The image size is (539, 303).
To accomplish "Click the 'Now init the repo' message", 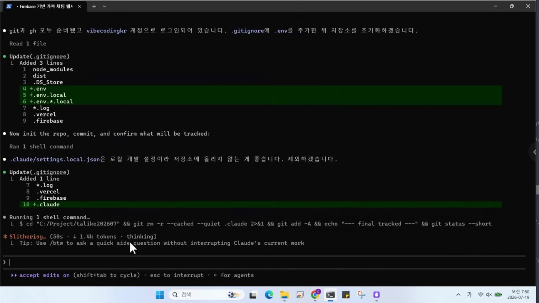I will pyautogui.click(x=110, y=134).
